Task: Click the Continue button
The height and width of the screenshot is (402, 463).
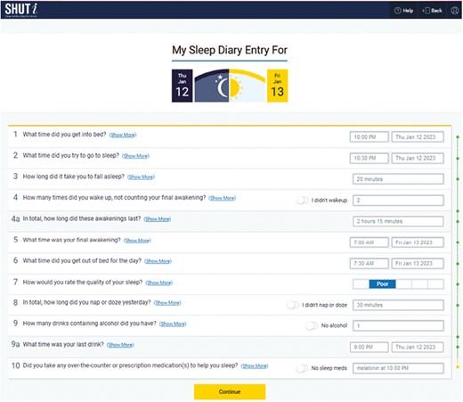Action: click(230, 392)
